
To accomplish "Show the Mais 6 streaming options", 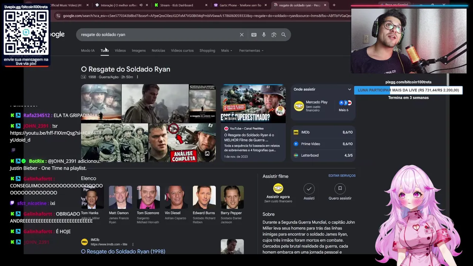I will click(345, 106).
